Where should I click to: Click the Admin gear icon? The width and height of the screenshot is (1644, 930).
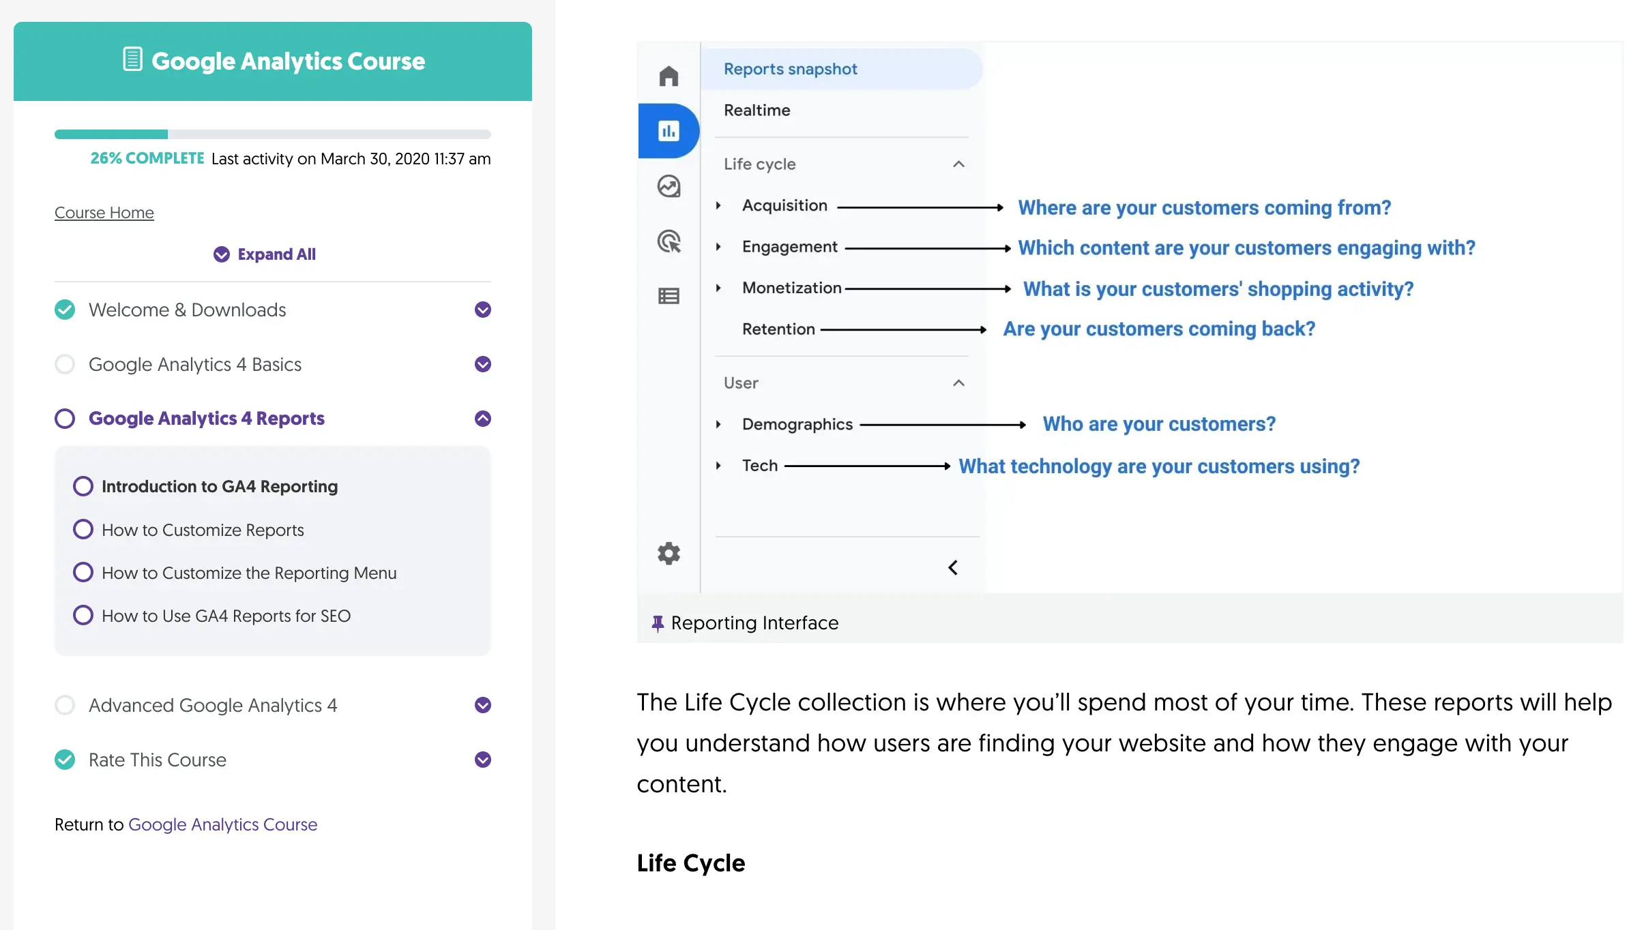[x=668, y=553]
